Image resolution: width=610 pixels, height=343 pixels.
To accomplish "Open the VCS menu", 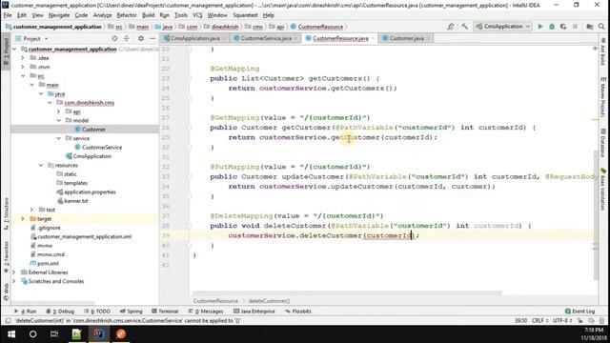I will click(x=197, y=15).
